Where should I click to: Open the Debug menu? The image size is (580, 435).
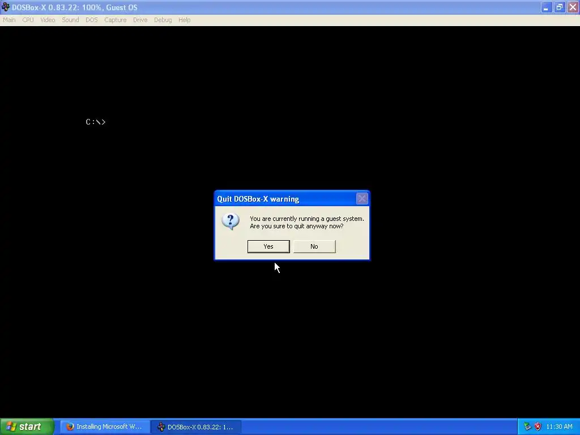coord(163,20)
